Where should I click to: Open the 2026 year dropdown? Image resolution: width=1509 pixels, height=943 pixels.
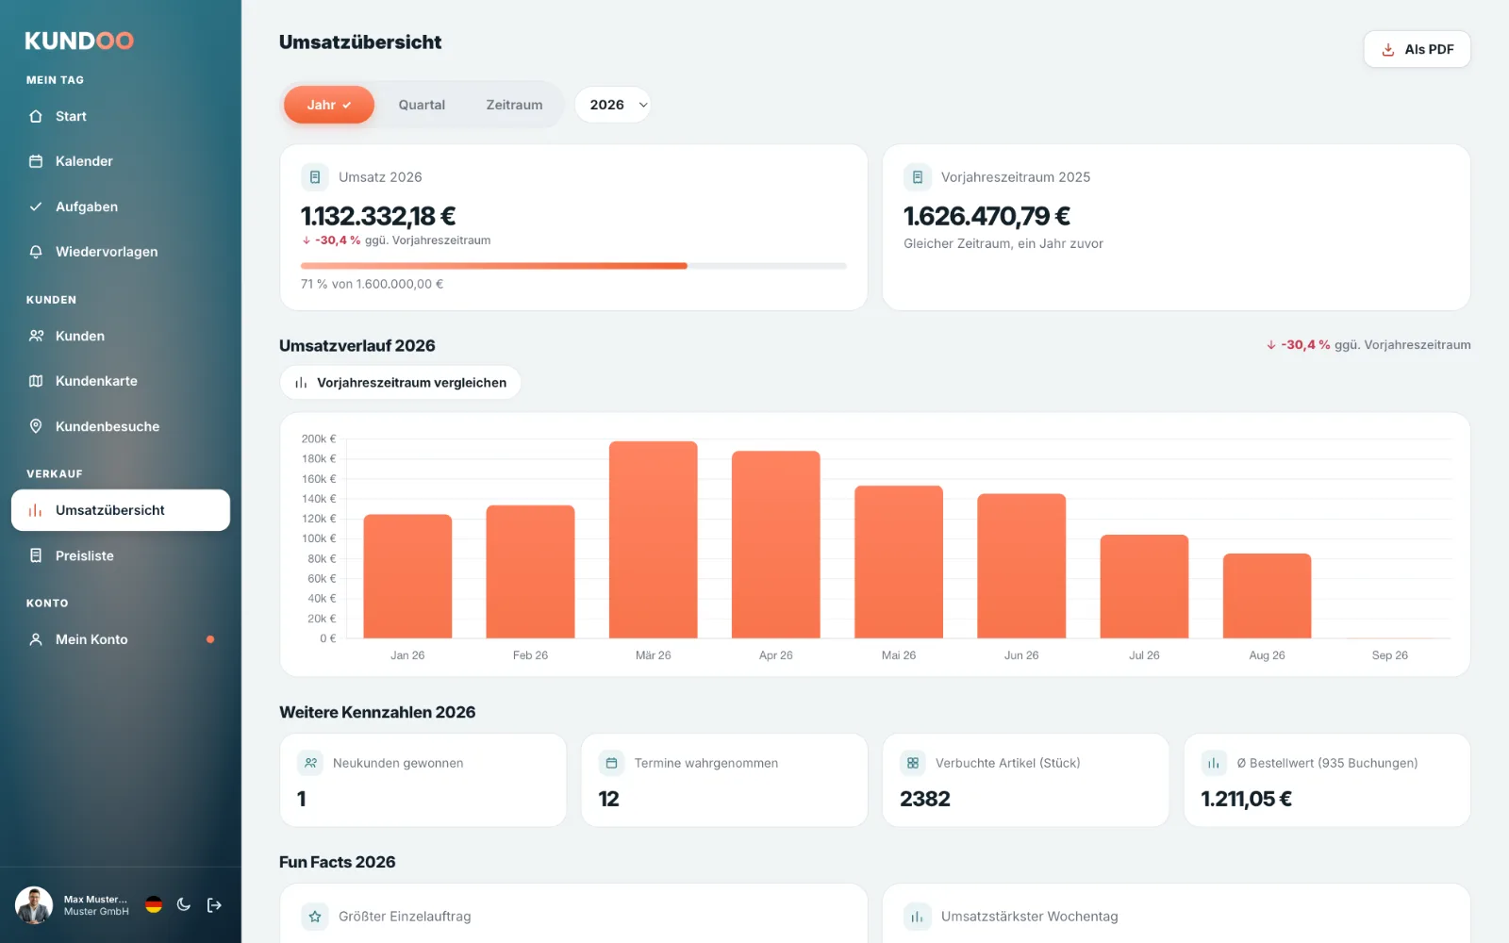tap(613, 105)
